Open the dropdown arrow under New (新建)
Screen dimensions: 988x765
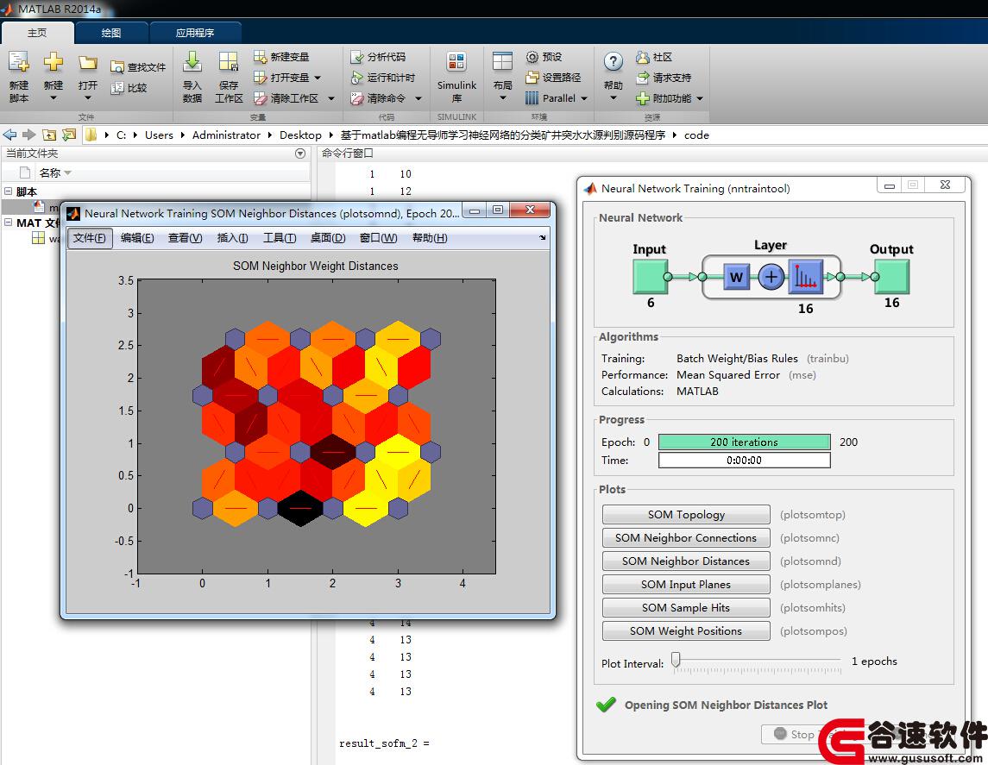53,98
